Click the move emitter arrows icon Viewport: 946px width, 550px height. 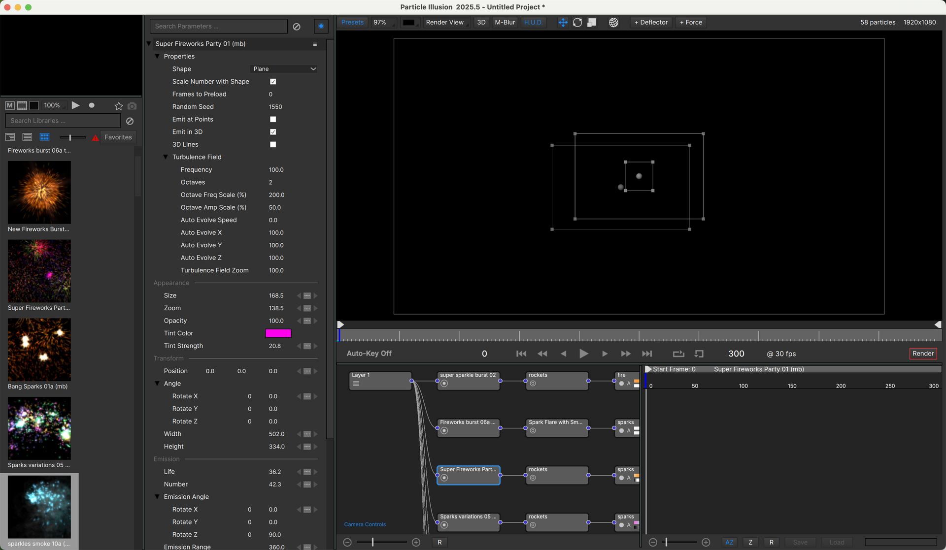[x=563, y=23]
